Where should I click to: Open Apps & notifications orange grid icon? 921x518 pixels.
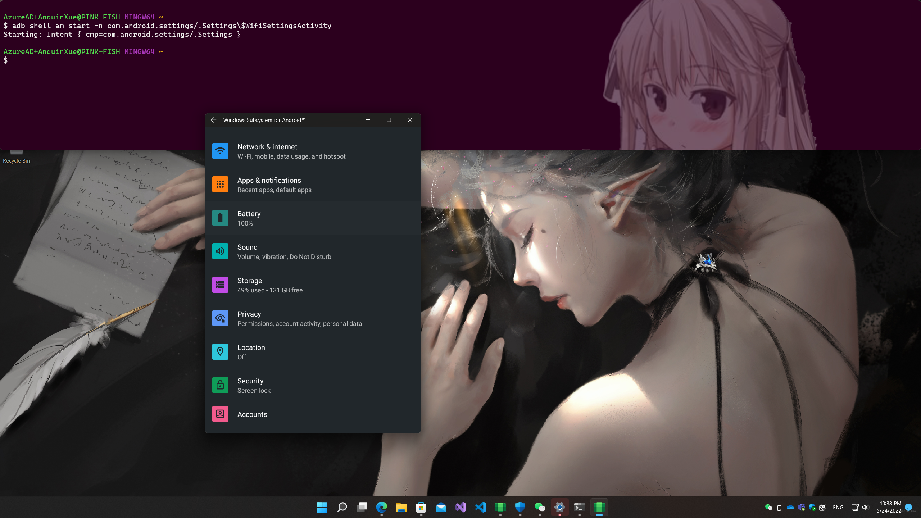point(220,185)
